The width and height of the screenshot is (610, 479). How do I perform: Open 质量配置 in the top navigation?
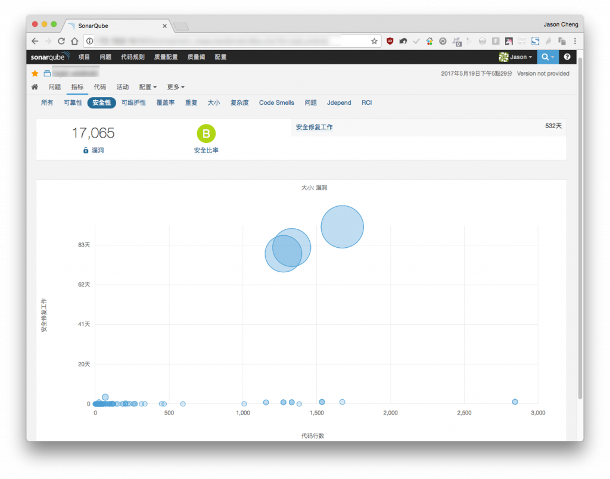tap(166, 57)
